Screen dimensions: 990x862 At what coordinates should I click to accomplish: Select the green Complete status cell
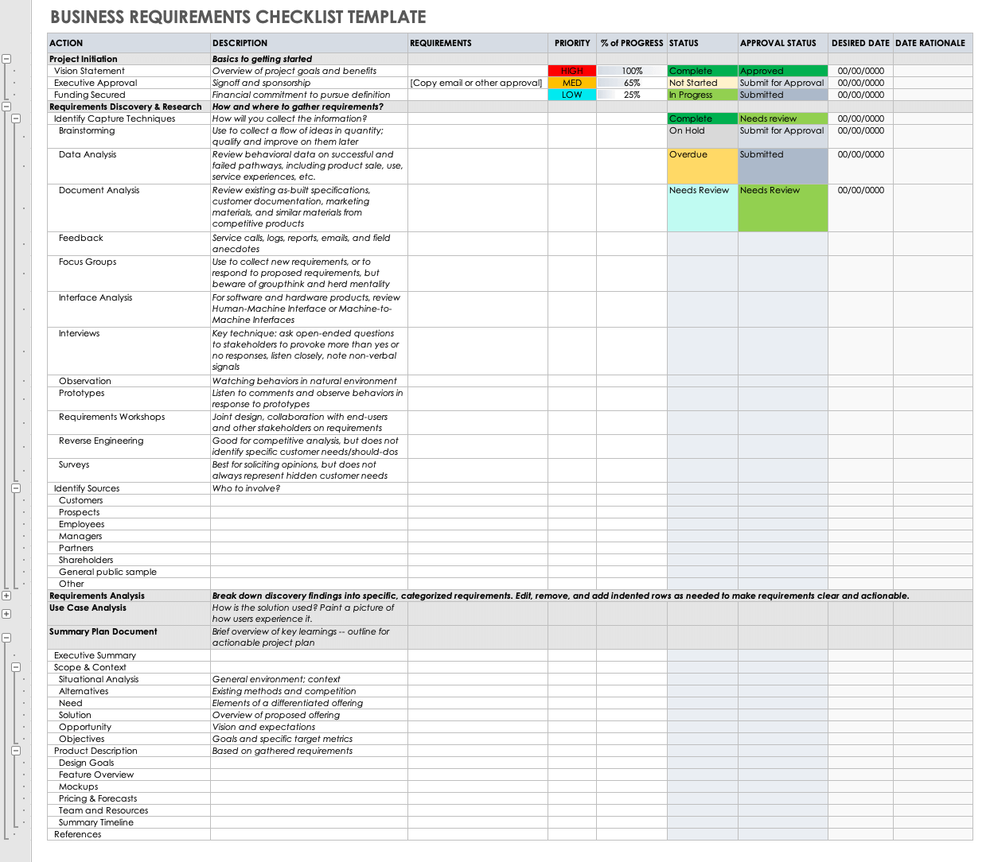(700, 71)
